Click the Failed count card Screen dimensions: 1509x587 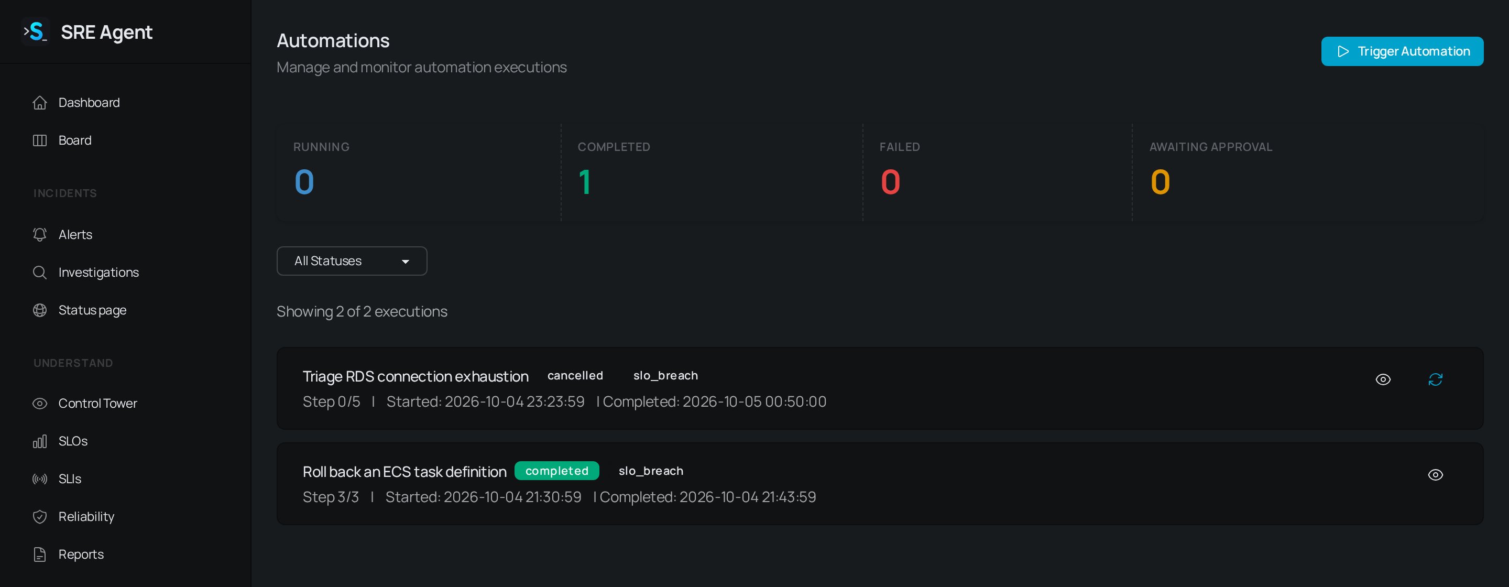[x=998, y=172]
